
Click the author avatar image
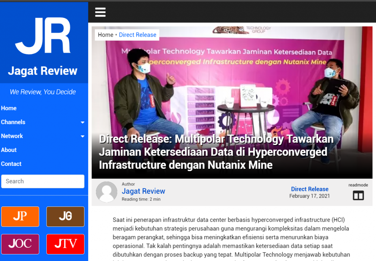coord(106,192)
